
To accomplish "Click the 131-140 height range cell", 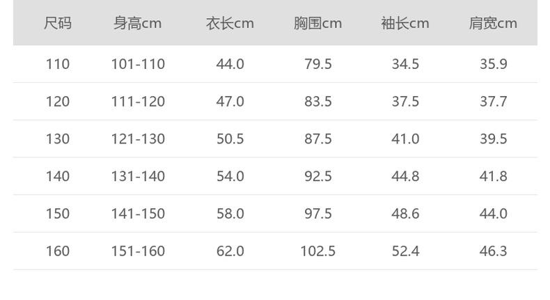I will [x=138, y=176].
